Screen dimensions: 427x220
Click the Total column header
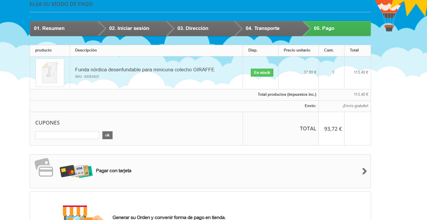354,50
